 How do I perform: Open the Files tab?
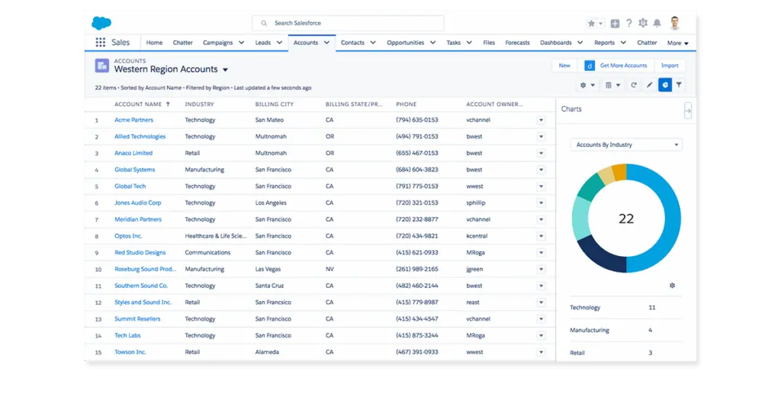(489, 43)
